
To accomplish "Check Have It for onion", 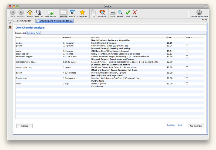I will [187, 43].
